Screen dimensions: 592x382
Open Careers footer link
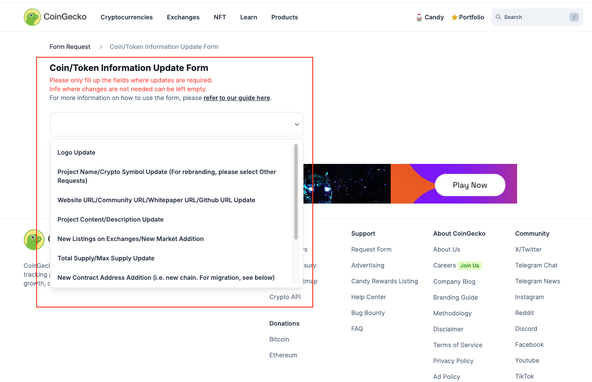tap(444, 265)
